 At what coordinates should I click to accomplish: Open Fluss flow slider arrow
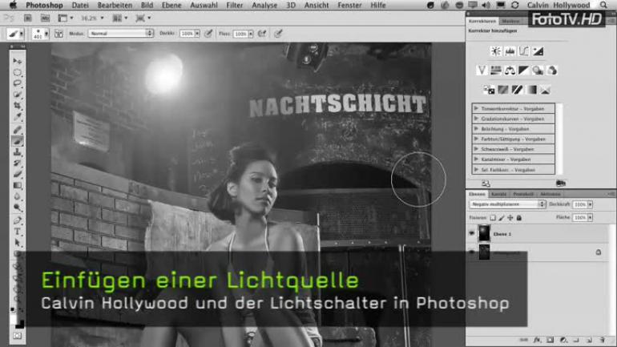pos(251,34)
